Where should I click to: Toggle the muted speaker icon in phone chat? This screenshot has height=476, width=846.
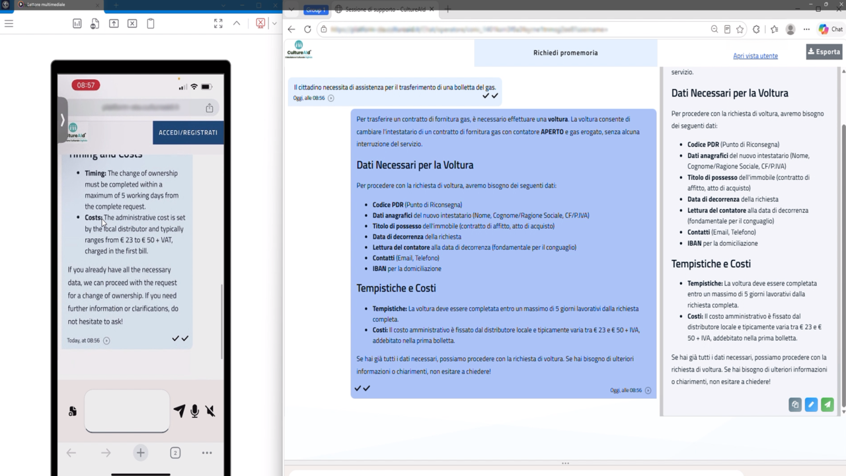click(210, 411)
